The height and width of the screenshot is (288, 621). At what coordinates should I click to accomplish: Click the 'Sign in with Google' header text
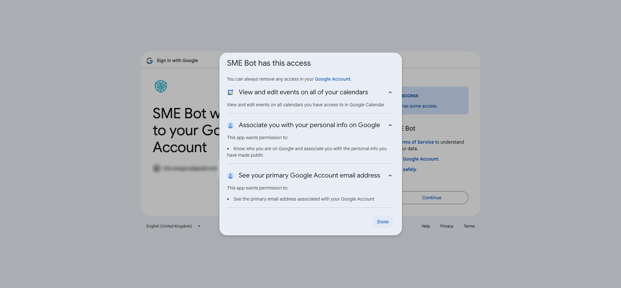point(177,61)
